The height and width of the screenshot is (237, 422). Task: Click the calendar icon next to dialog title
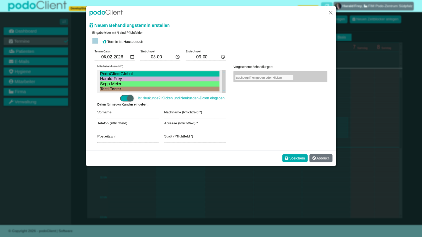(x=91, y=25)
